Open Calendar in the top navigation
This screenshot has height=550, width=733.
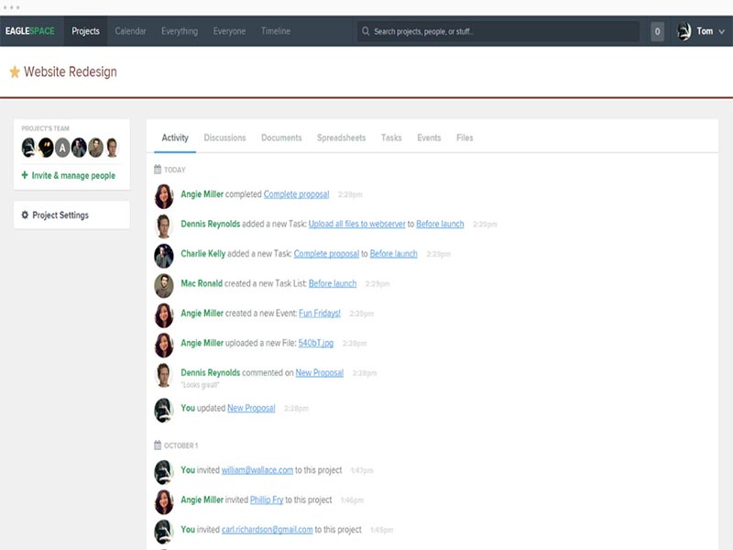(130, 31)
